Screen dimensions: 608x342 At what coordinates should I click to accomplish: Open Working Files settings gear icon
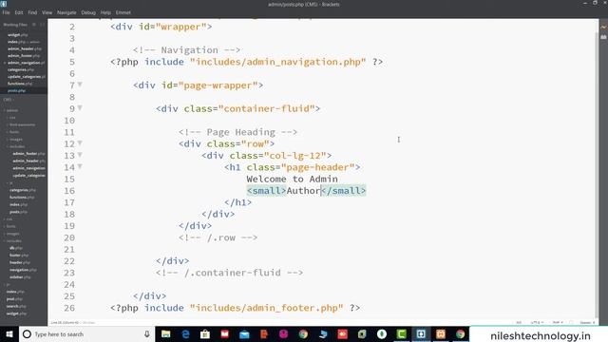34,25
